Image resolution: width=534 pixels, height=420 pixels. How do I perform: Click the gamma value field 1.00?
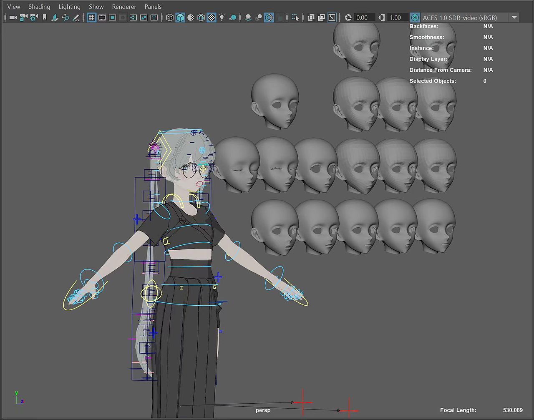click(x=398, y=18)
